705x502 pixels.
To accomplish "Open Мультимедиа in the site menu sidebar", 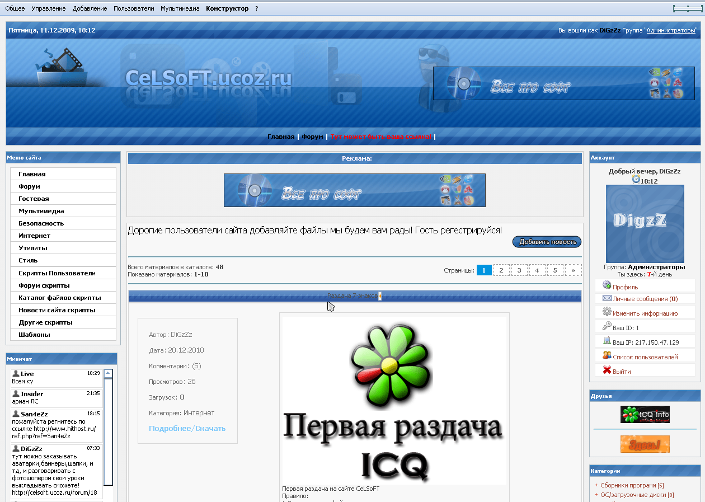I will coord(63,211).
